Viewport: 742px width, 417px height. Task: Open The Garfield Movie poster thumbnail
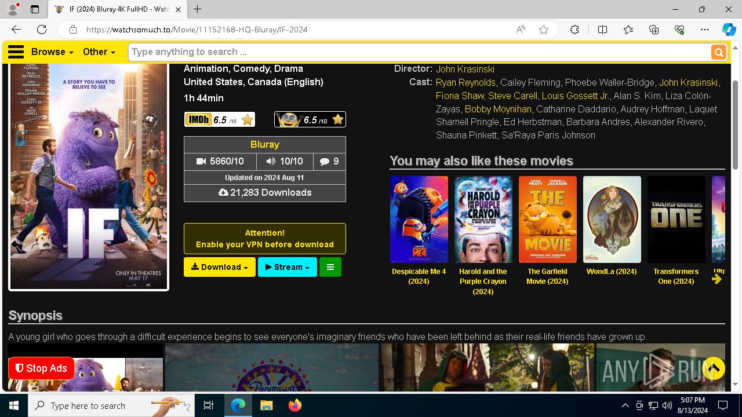pyautogui.click(x=548, y=220)
